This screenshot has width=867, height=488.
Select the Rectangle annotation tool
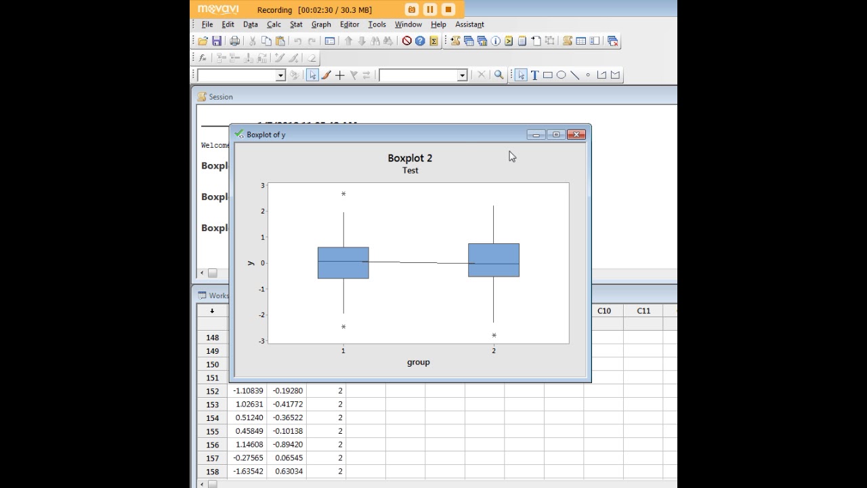(547, 75)
